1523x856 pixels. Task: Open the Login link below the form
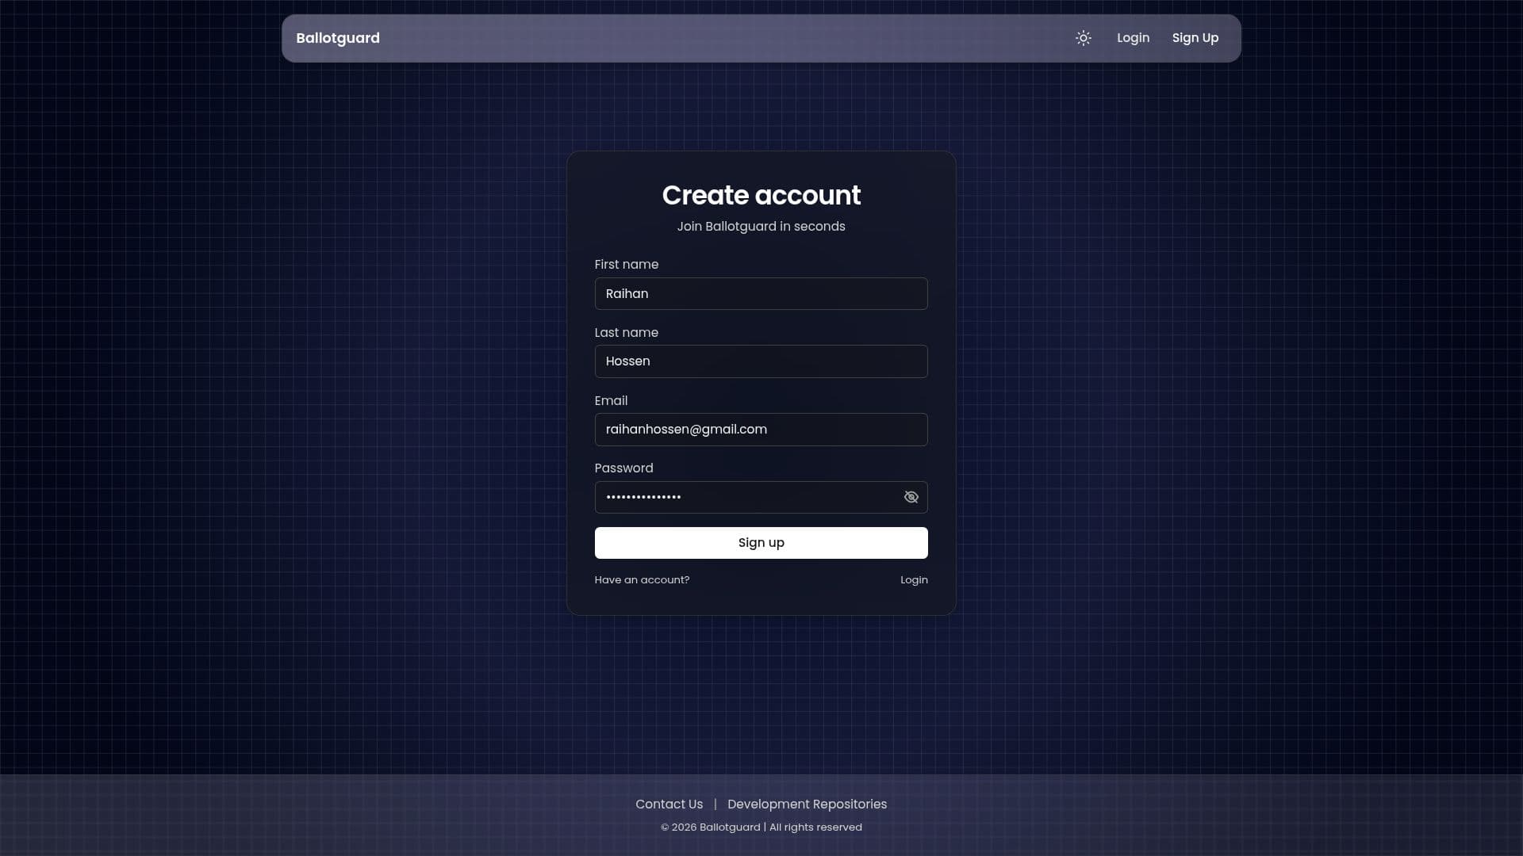pyautogui.click(x=914, y=579)
